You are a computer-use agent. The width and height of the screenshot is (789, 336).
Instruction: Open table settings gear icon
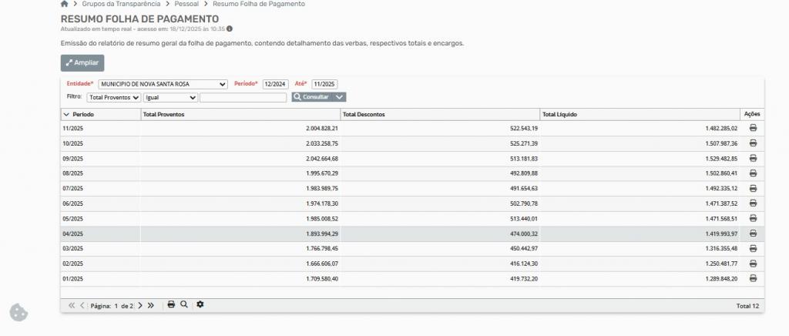pos(200,305)
